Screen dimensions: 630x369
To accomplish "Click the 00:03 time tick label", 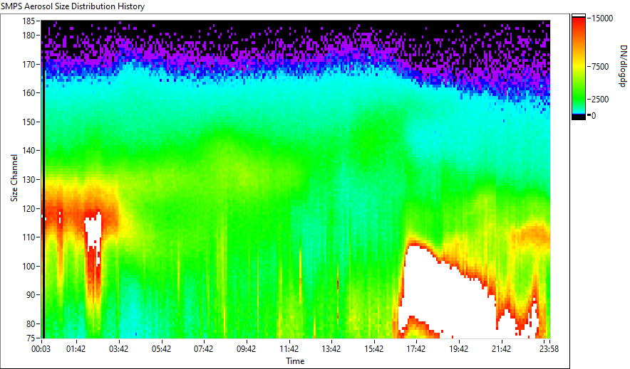I will 41,349.
